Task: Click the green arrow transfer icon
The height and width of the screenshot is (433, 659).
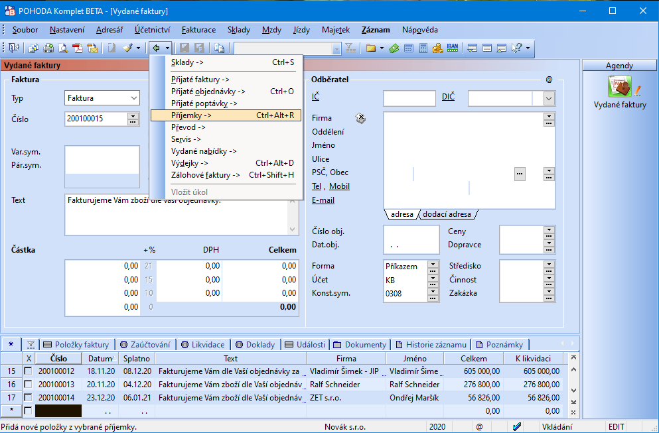Action: point(156,48)
